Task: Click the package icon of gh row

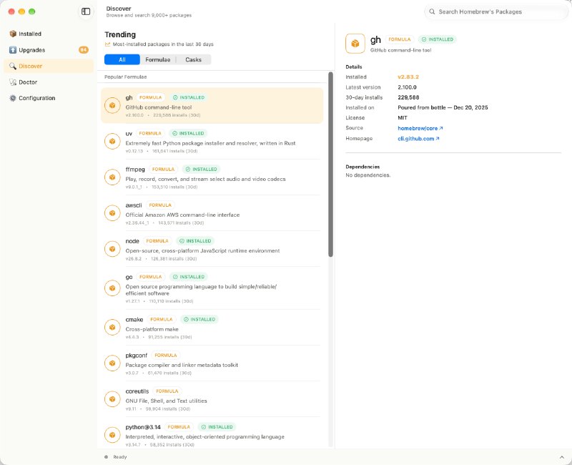Action: pyautogui.click(x=112, y=105)
